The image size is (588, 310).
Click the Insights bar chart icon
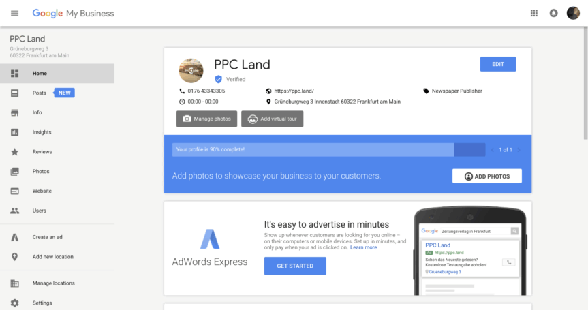point(14,132)
